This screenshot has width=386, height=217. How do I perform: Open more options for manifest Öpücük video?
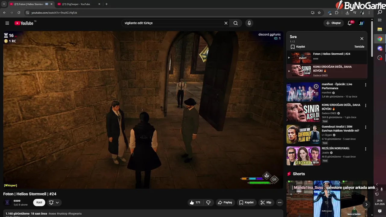[365, 85]
